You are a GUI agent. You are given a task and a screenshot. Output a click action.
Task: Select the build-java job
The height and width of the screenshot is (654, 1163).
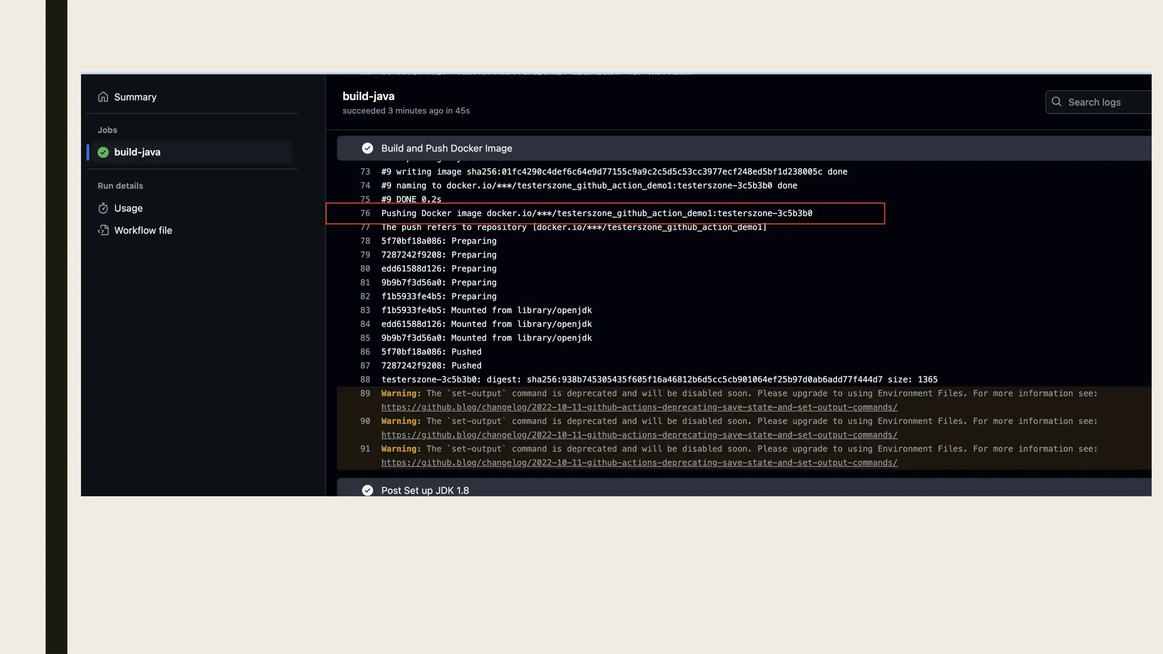click(137, 152)
